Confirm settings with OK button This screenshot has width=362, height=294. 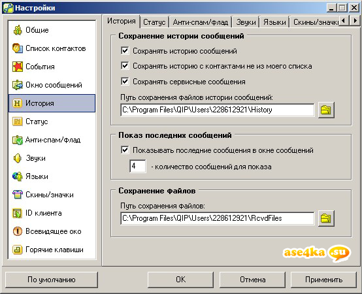(180, 280)
